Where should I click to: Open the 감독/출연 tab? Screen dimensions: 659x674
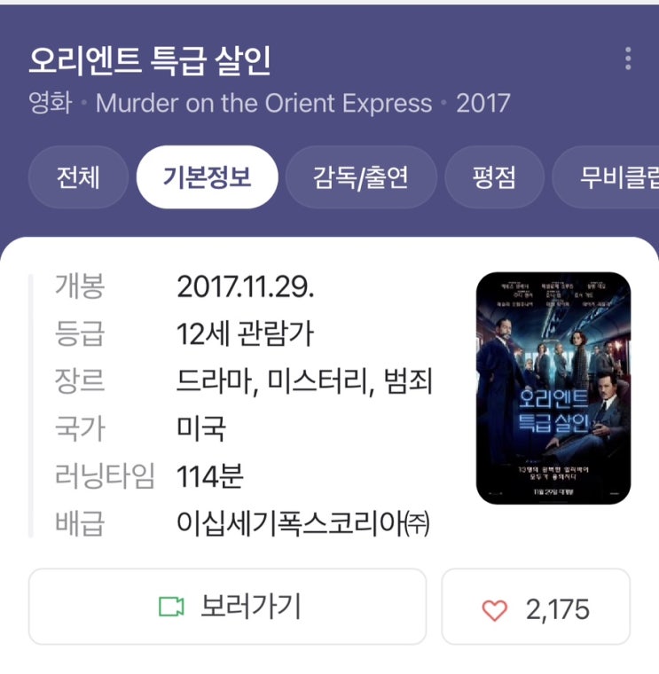click(361, 177)
